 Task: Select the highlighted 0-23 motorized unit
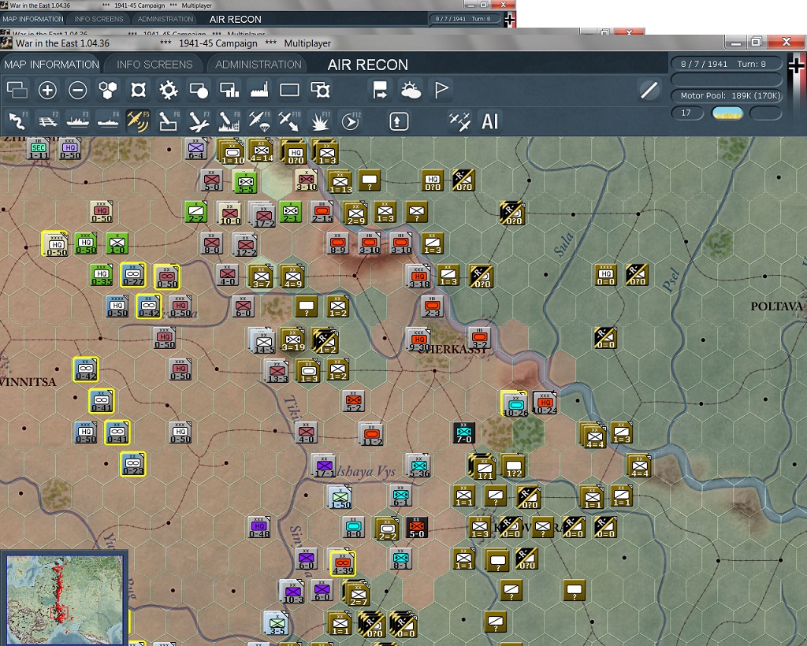(132, 464)
